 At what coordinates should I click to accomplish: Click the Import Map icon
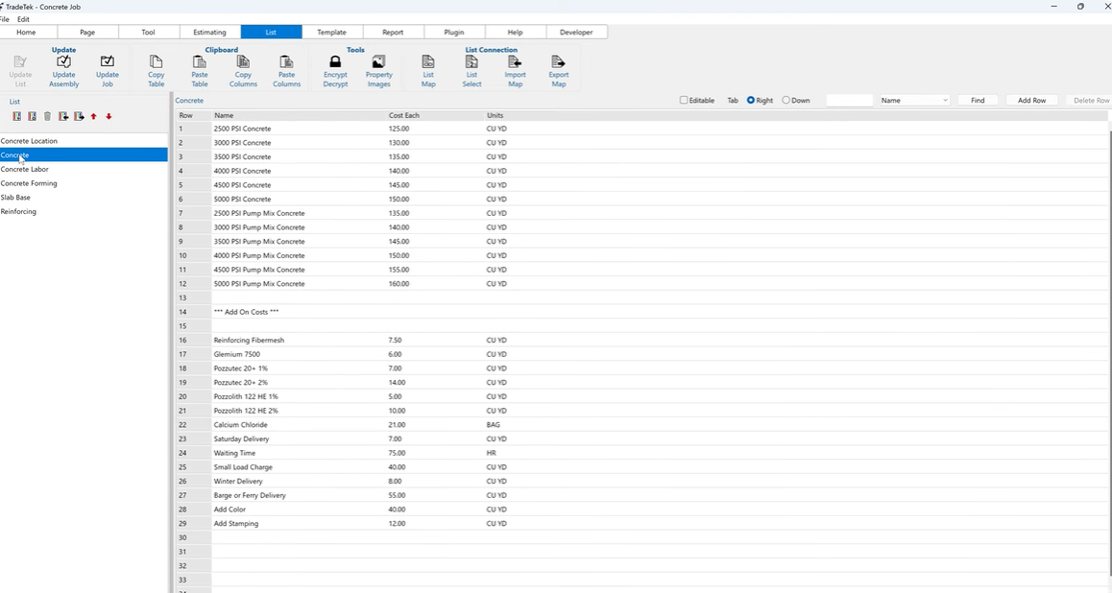[x=515, y=67]
